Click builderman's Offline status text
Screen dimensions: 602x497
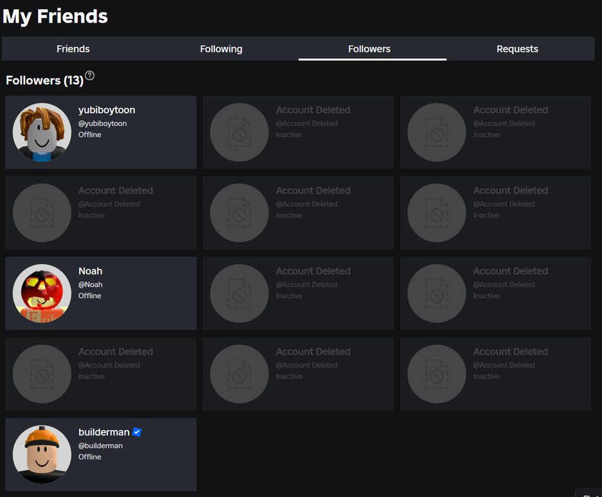90,457
